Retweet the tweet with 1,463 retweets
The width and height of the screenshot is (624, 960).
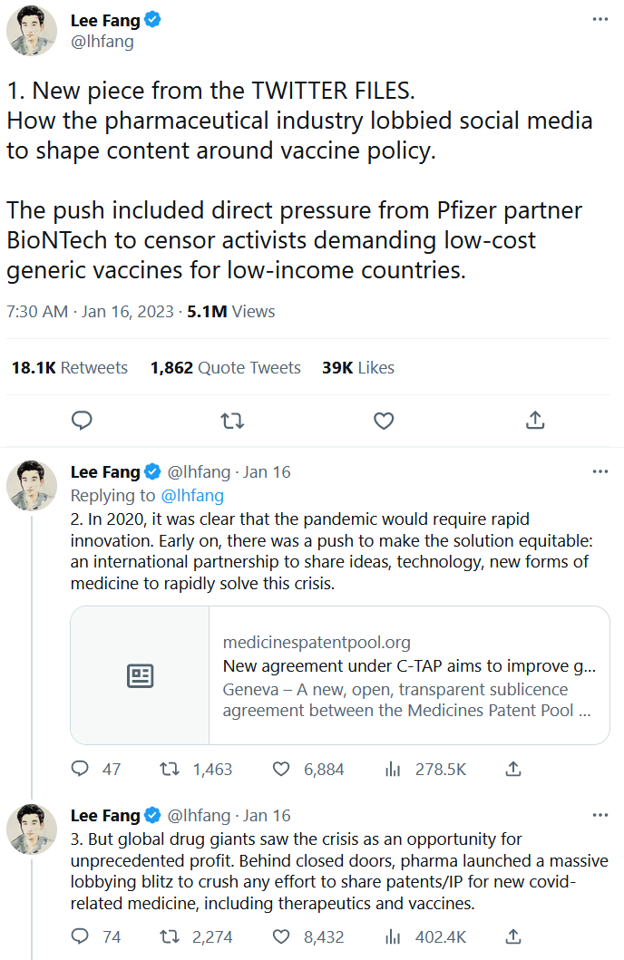(x=170, y=769)
